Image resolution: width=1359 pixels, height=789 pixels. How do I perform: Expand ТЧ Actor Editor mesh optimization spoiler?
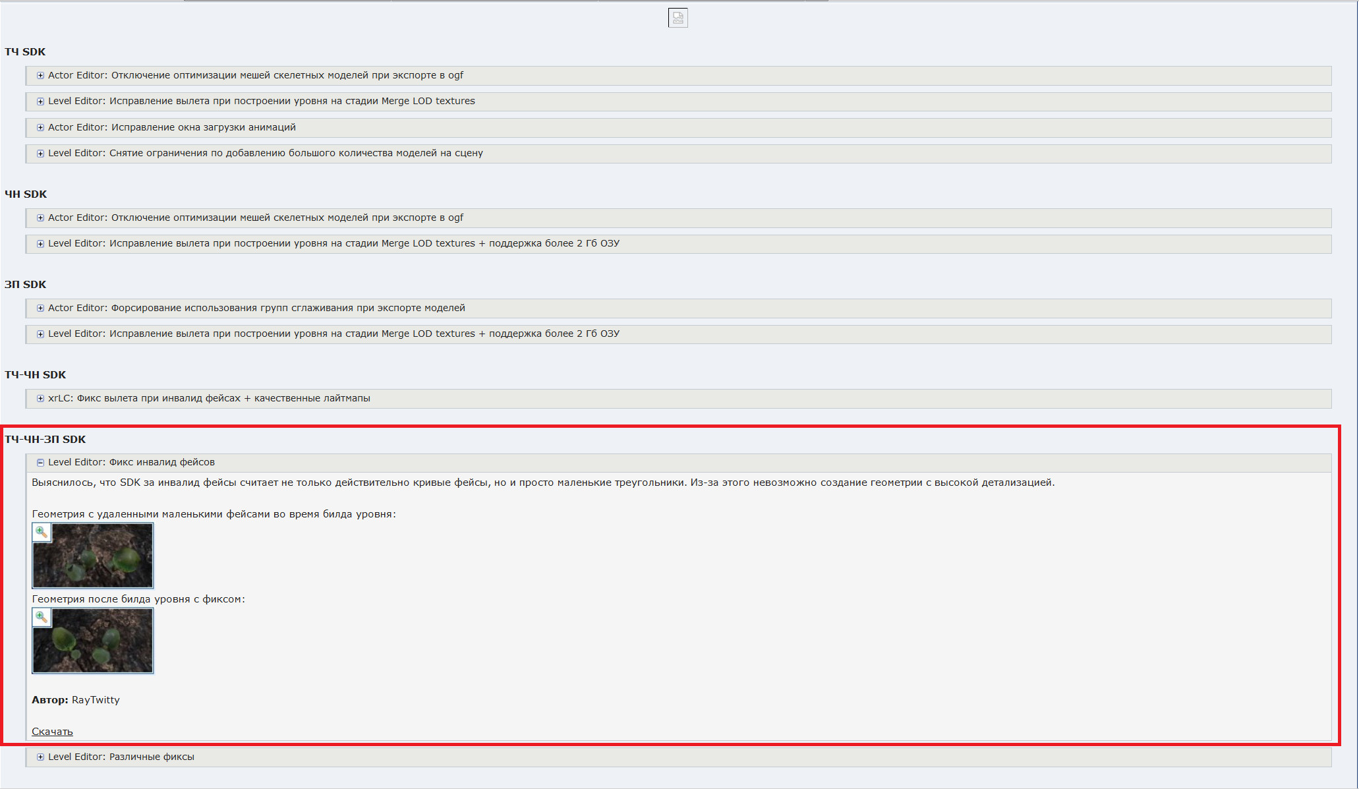pyautogui.click(x=678, y=75)
